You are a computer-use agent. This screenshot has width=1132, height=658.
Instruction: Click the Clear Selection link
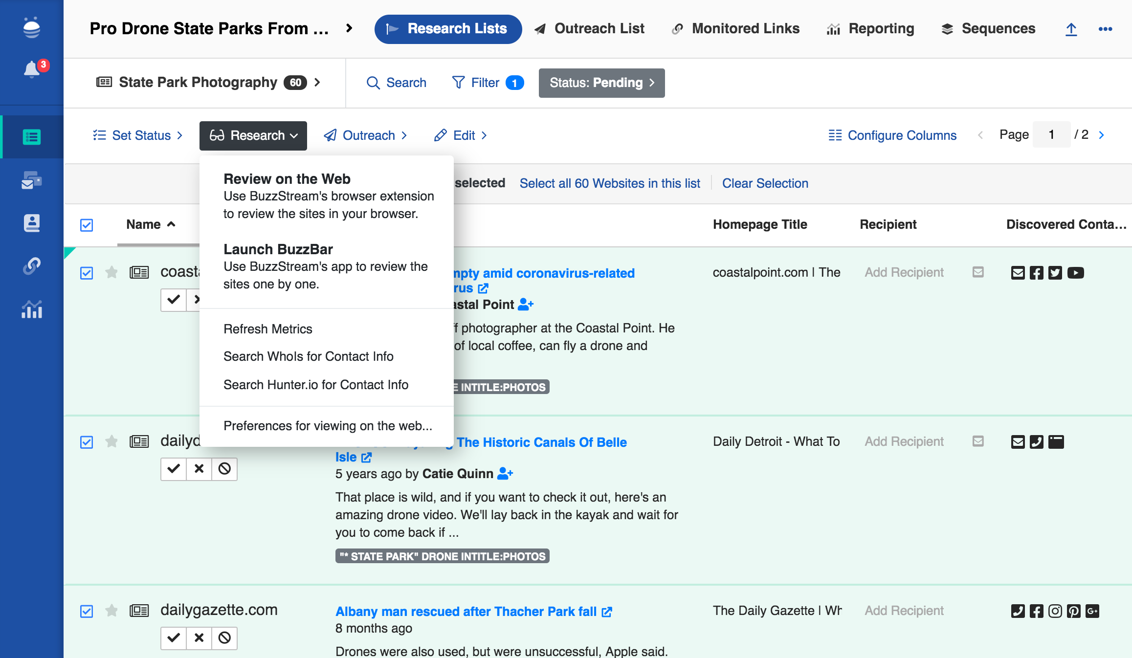point(765,183)
